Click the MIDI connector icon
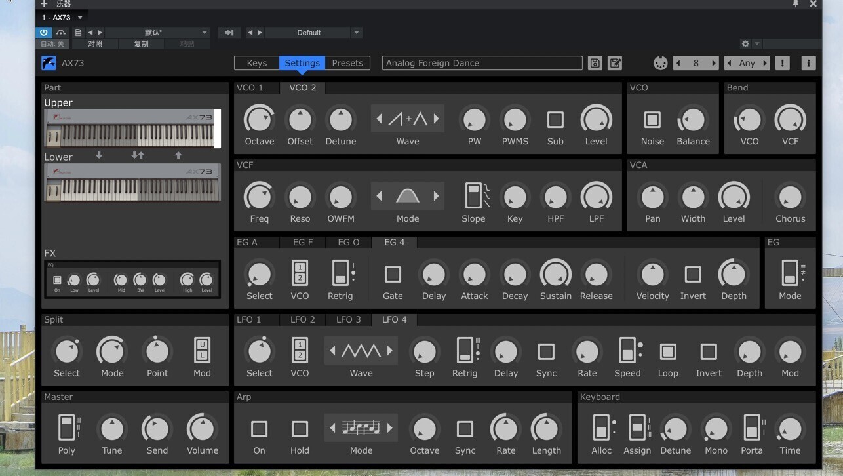The height and width of the screenshot is (476, 843). (660, 63)
